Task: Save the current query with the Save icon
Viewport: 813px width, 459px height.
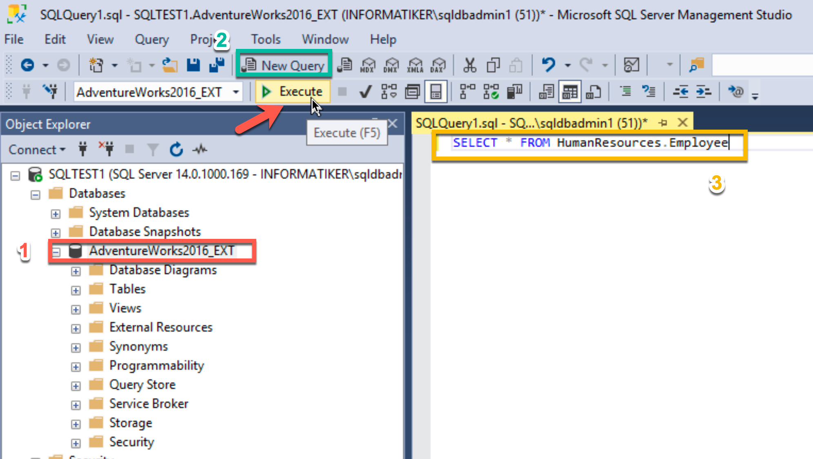Action: pos(193,65)
